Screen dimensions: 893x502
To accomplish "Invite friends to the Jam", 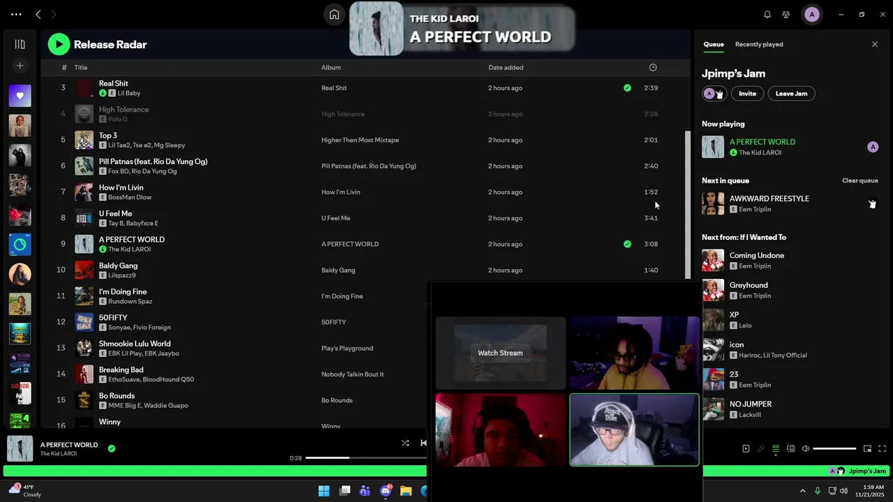I will click(x=747, y=93).
